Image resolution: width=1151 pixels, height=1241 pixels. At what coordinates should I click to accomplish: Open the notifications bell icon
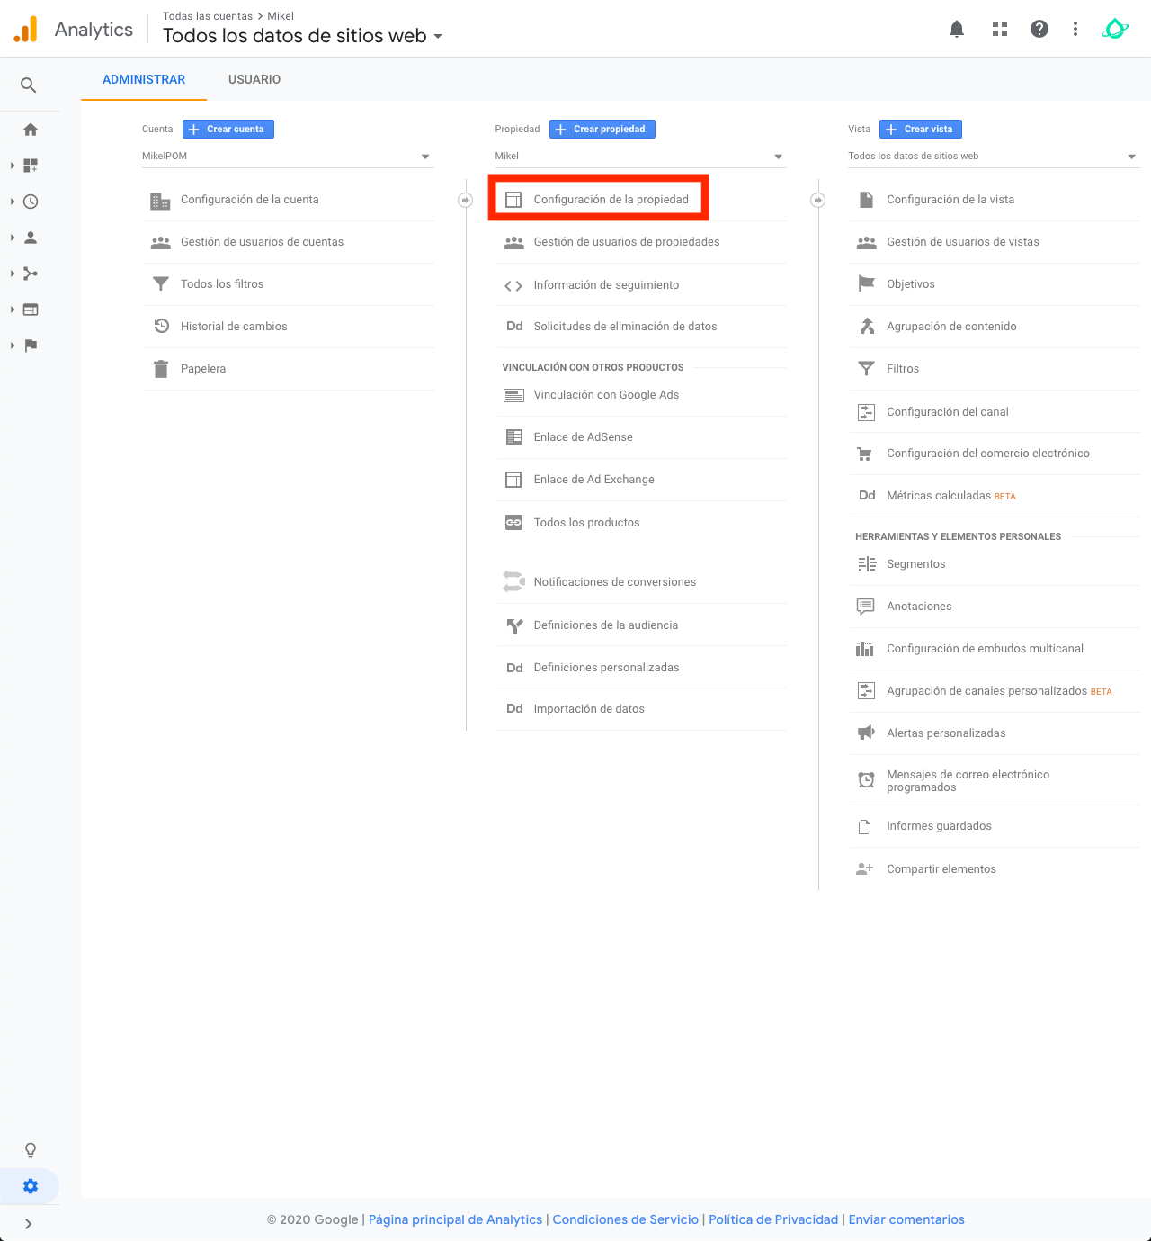tap(956, 28)
